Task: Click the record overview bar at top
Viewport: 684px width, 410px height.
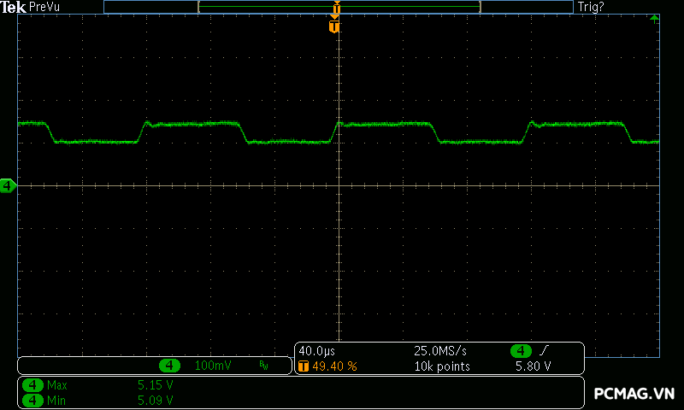Action: (339, 7)
